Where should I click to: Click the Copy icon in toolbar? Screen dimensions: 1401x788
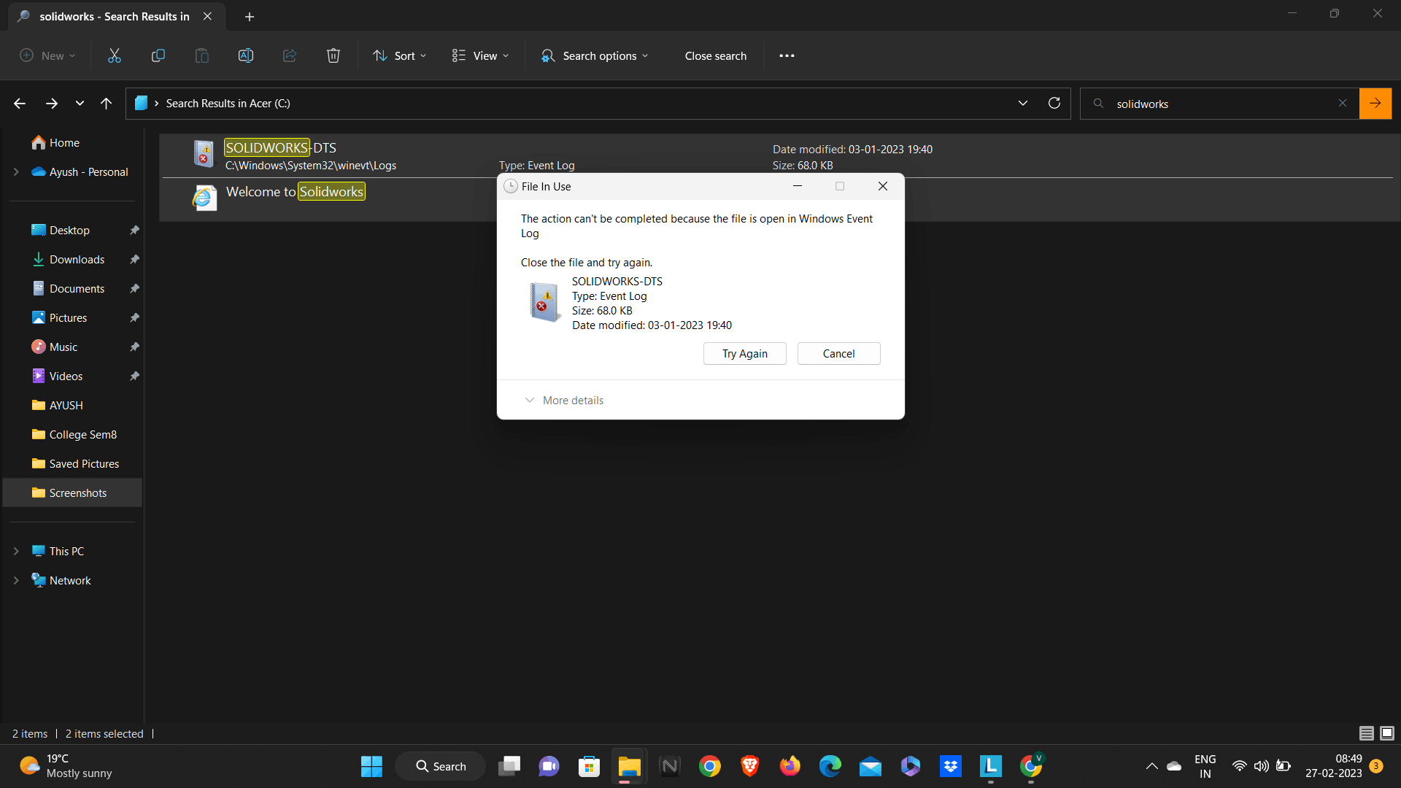tap(158, 55)
